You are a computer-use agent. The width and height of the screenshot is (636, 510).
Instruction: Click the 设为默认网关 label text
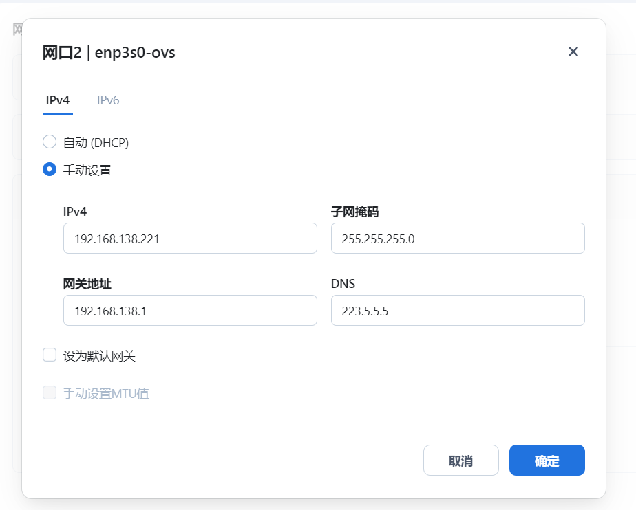click(99, 356)
